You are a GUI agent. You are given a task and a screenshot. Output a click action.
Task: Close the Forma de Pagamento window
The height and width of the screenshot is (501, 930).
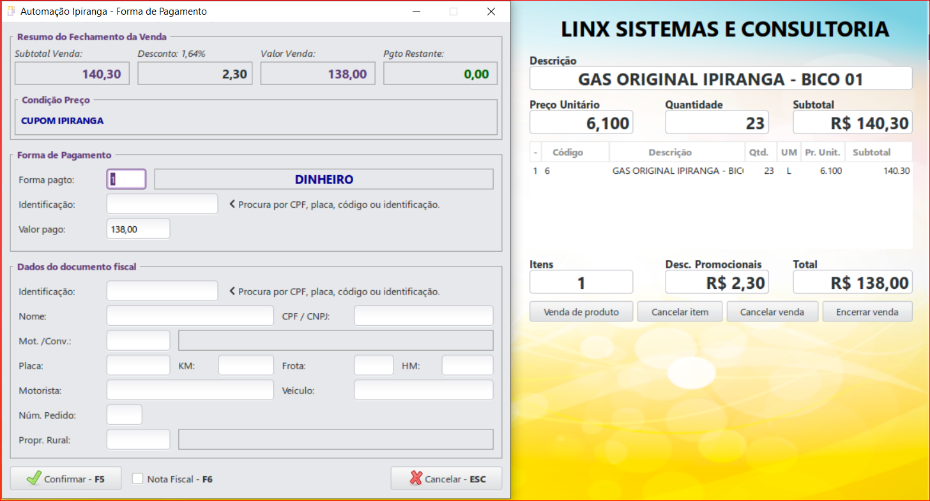491,12
